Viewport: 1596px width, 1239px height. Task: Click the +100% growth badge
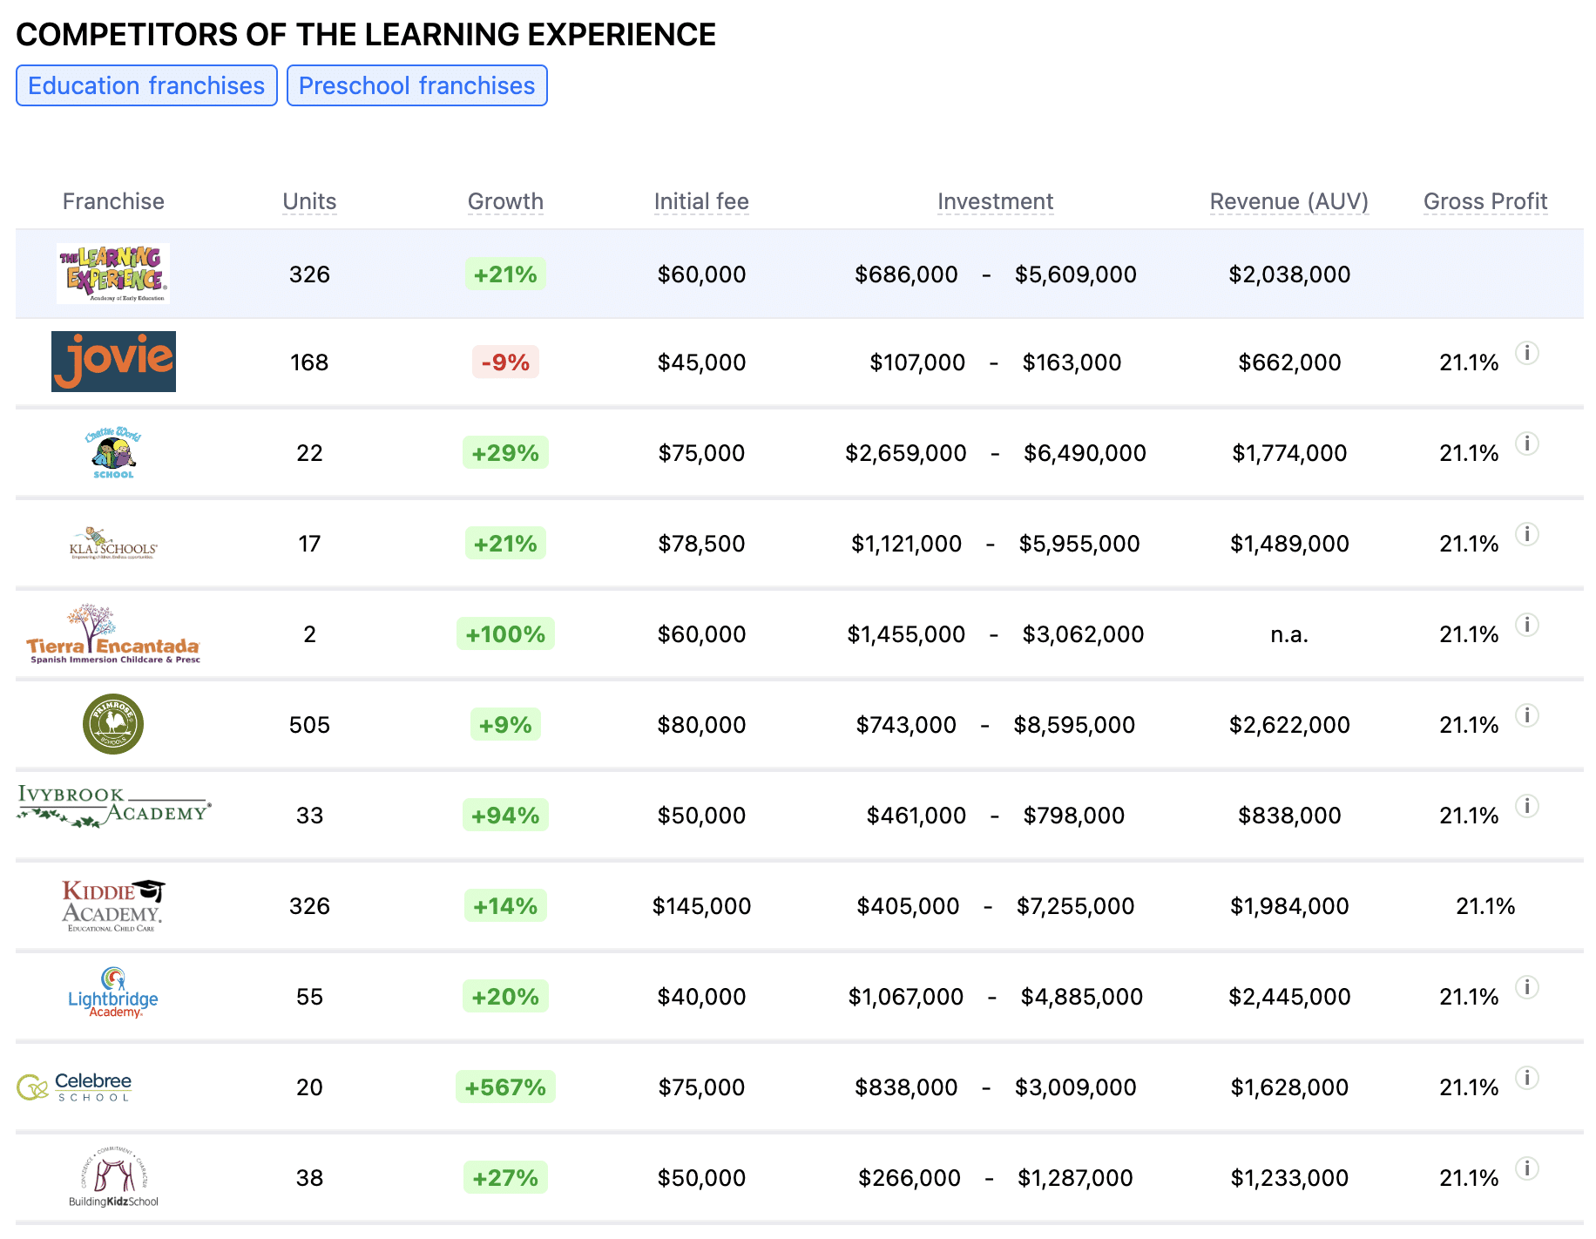[x=505, y=633]
